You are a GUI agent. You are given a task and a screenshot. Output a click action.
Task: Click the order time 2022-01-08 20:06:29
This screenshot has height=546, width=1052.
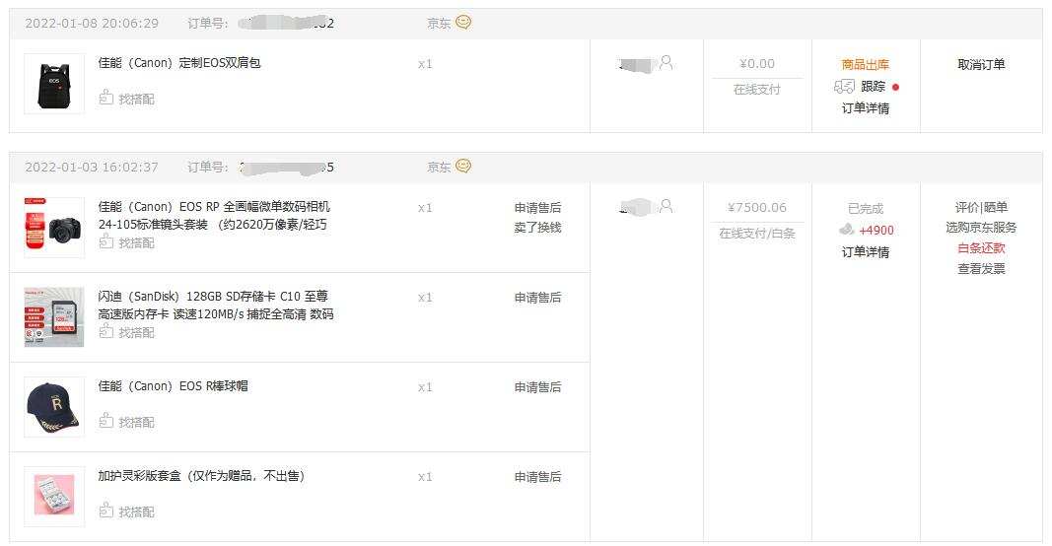click(92, 24)
